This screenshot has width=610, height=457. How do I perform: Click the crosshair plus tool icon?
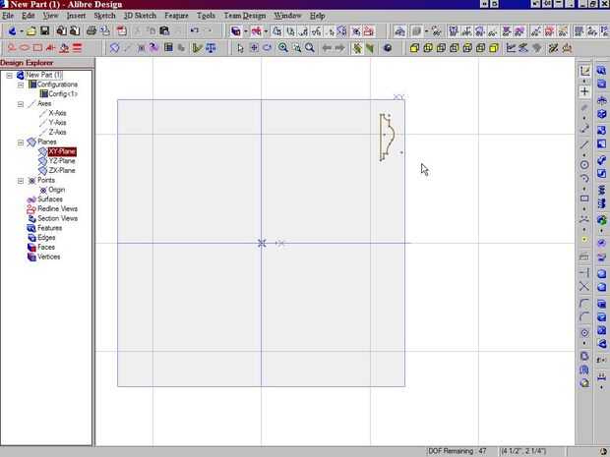click(584, 91)
